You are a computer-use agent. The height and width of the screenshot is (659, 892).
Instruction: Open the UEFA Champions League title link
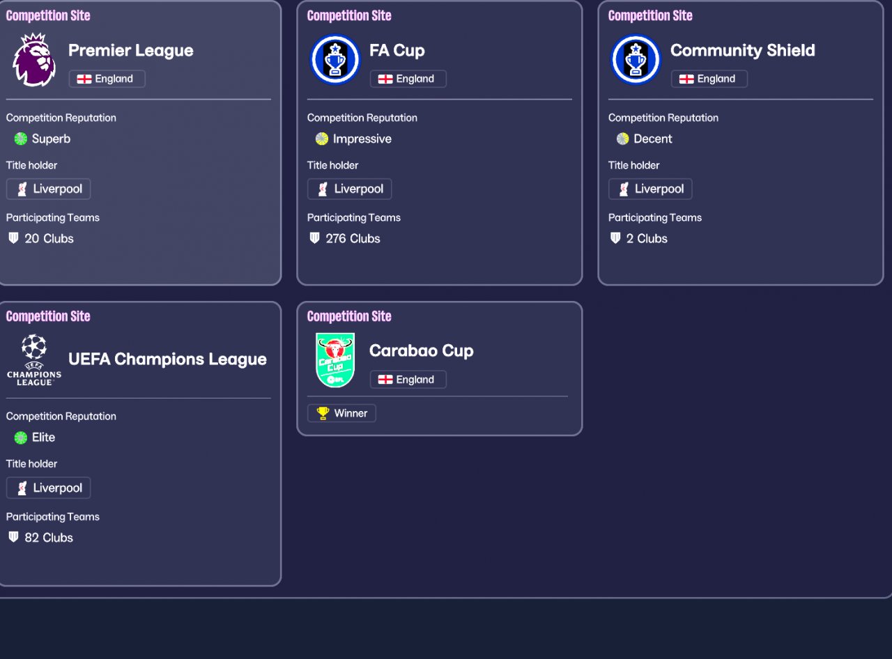pyautogui.click(x=167, y=359)
